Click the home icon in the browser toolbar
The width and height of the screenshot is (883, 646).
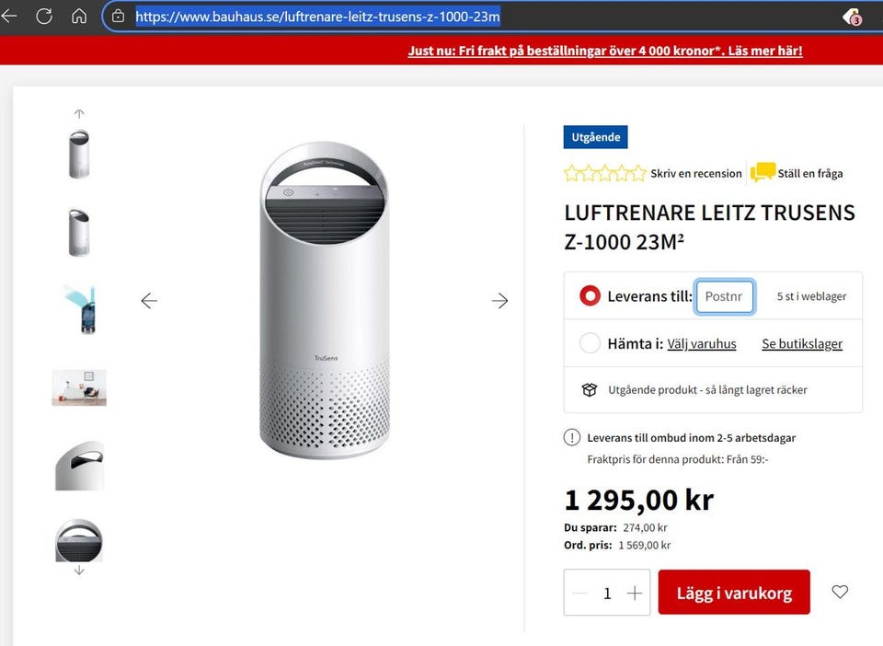79,16
